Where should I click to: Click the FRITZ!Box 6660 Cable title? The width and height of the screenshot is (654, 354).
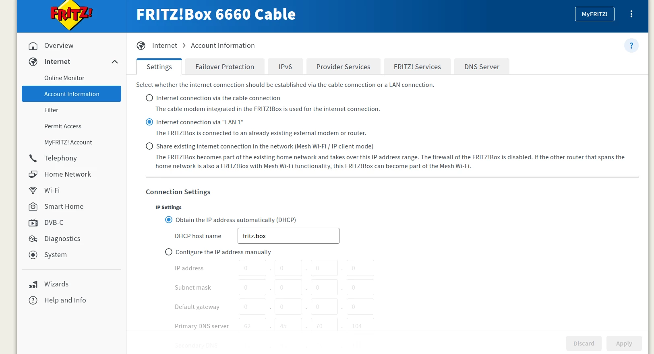tap(216, 14)
